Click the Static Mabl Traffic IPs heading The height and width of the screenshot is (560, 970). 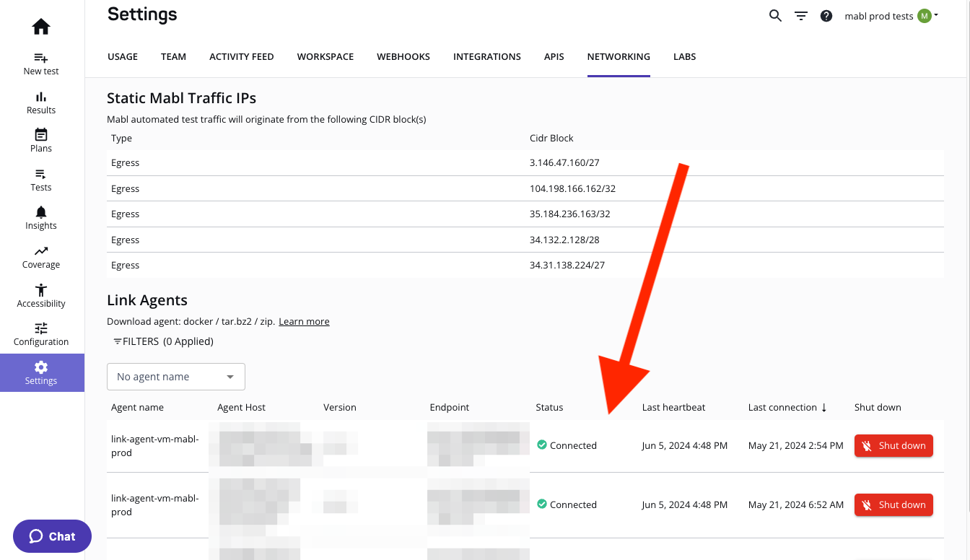coord(181,97)
